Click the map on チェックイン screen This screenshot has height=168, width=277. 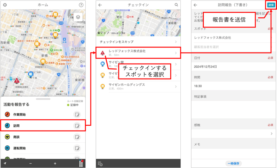point(138,23)
